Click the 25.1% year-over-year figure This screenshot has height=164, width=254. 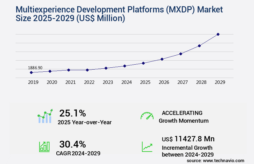pos(73,113)
